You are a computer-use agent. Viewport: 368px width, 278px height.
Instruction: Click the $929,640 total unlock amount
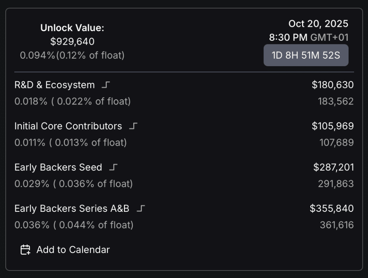pyautogui.click(x=72, y=42)
